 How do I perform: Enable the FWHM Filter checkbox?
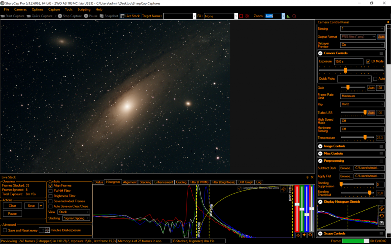point(50,191)
